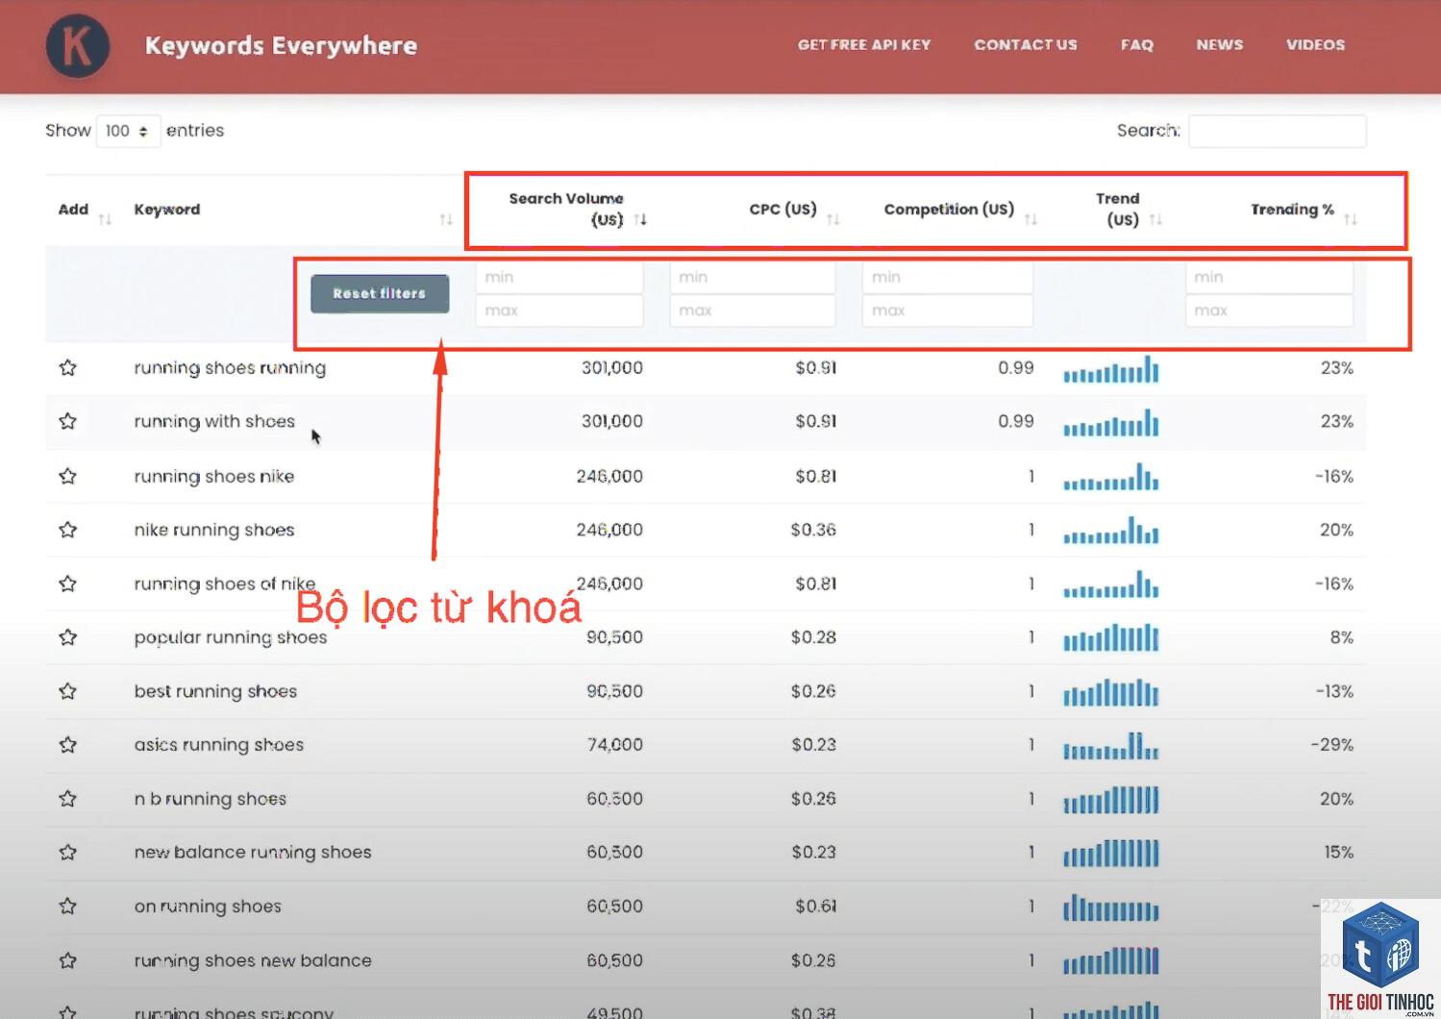Sort by Trend (US) arrows

coord(1155,219)
